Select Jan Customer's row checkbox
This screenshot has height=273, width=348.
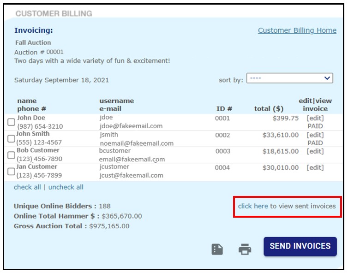(x=11, y=172)
